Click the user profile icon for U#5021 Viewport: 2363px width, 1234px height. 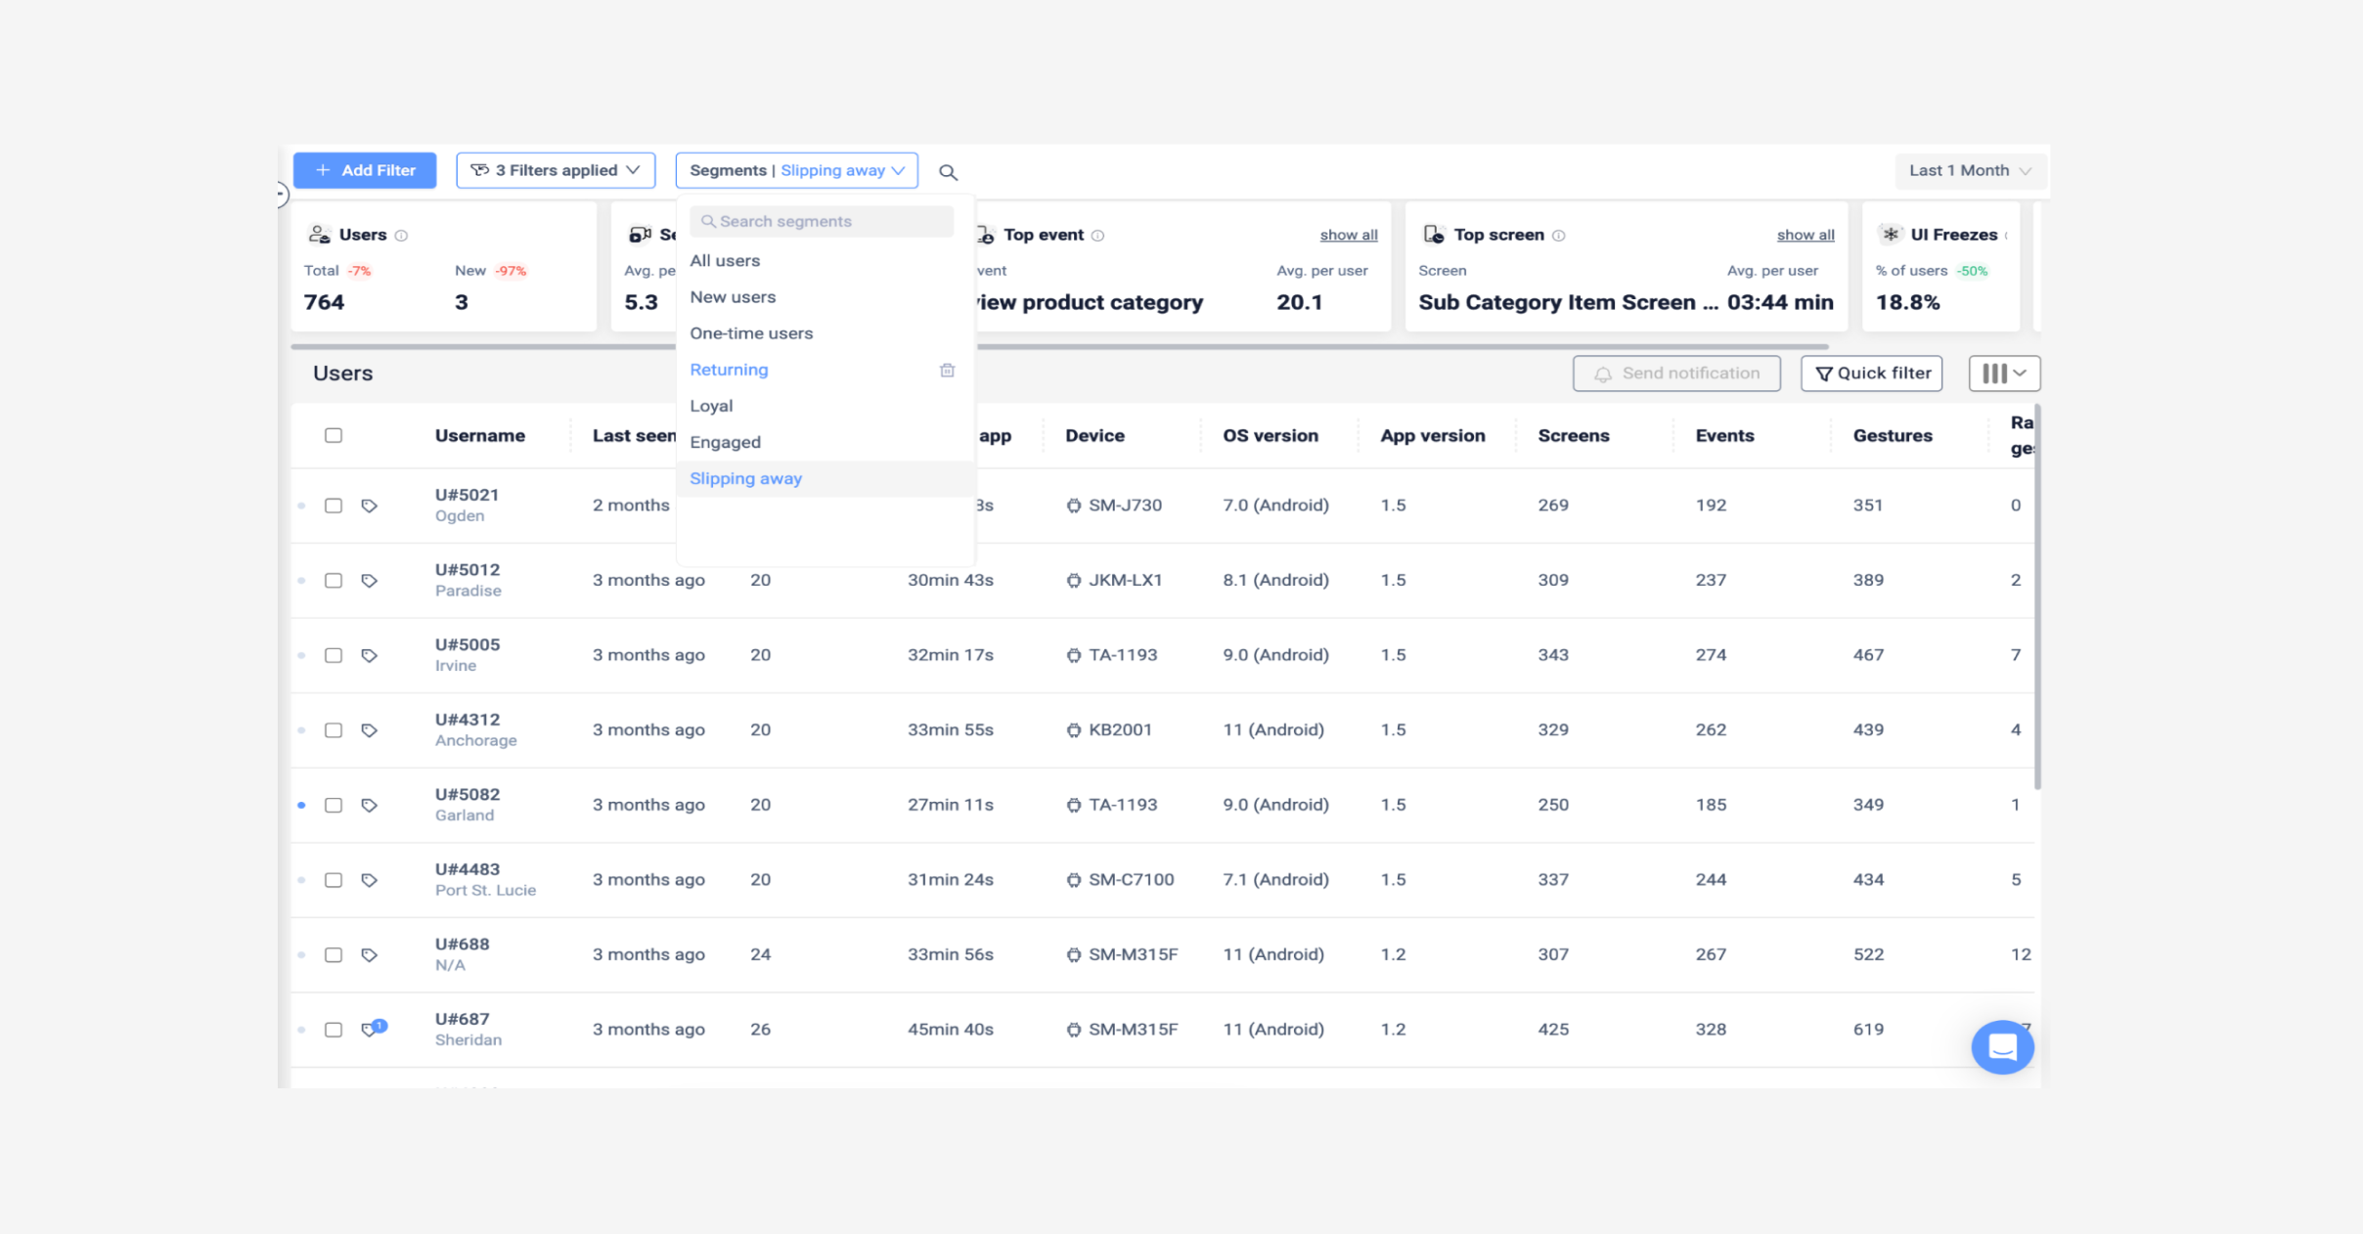point(369,505)
